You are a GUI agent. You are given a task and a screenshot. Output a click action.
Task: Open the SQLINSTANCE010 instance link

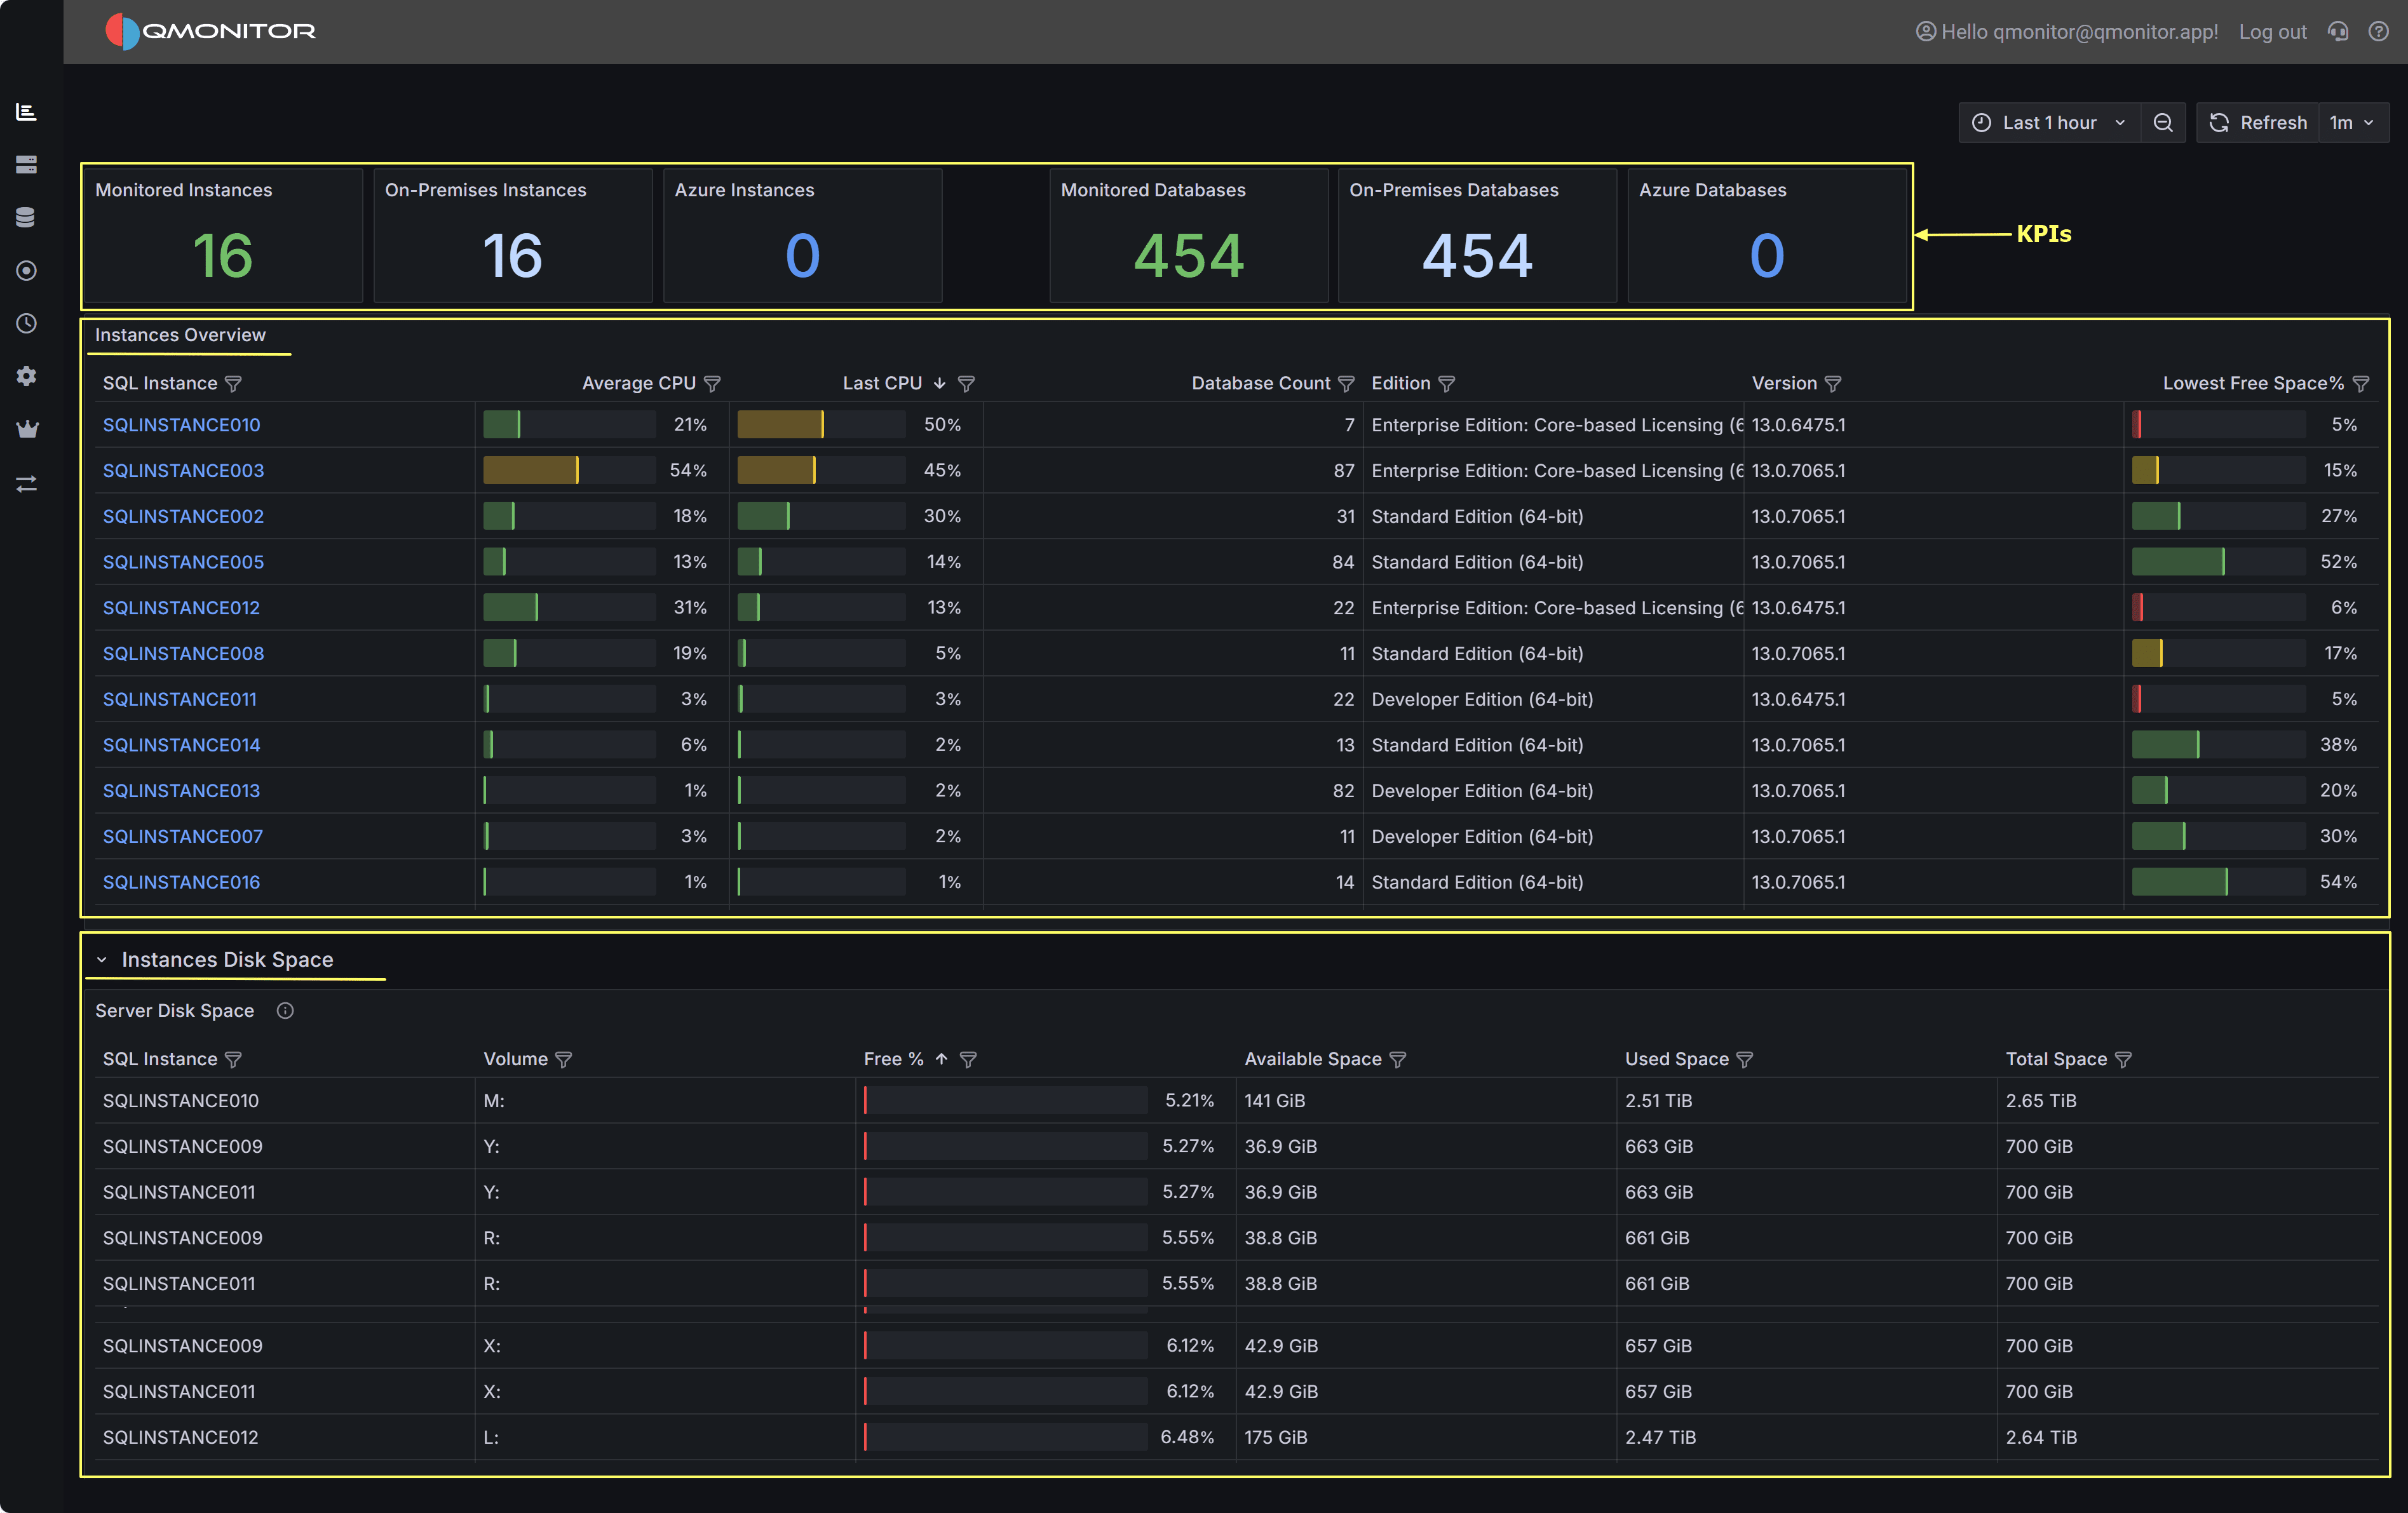tap(181, 424)
